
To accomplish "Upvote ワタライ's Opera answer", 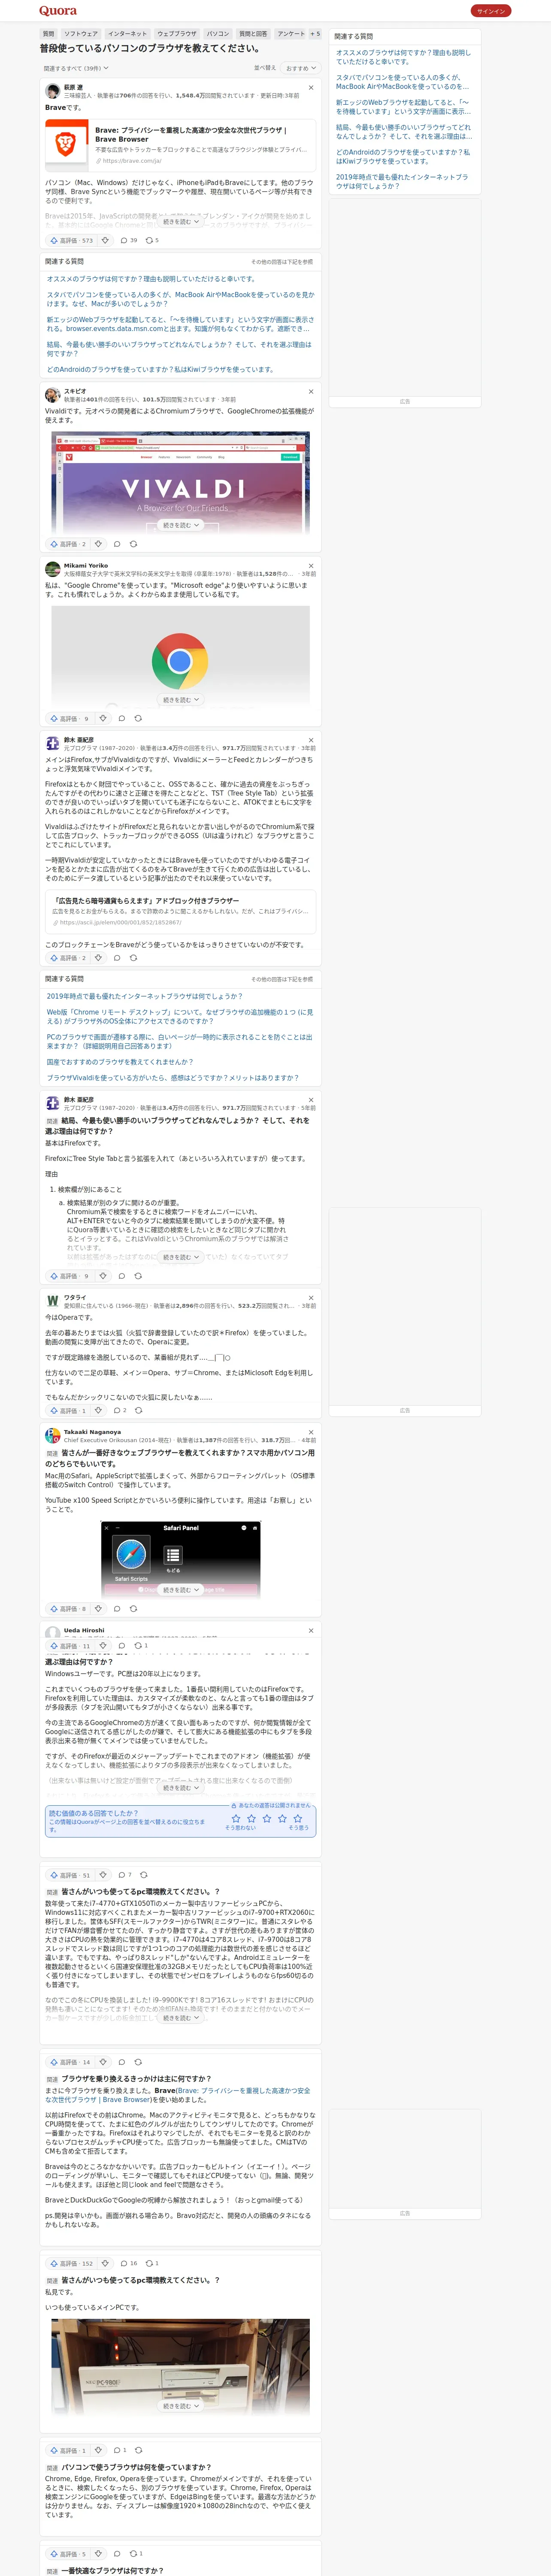I will click(68, 1410).
